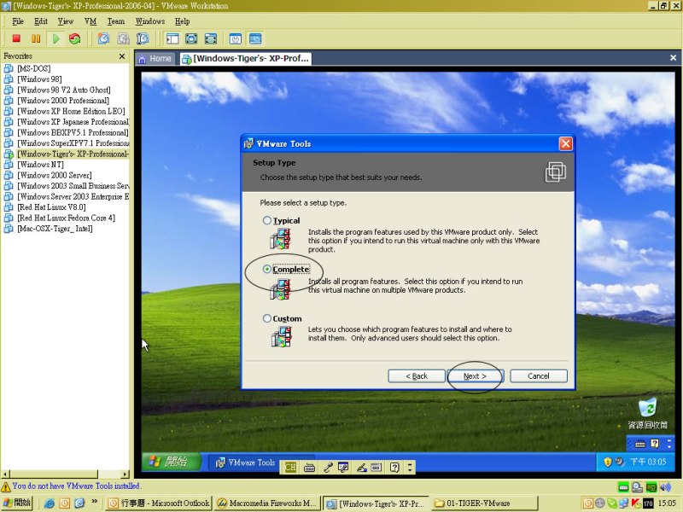Image resolution: width=683 pixels, height=512 pixels.
Task: Click the Reset virtual machine icon
Action: click(75, 38)
